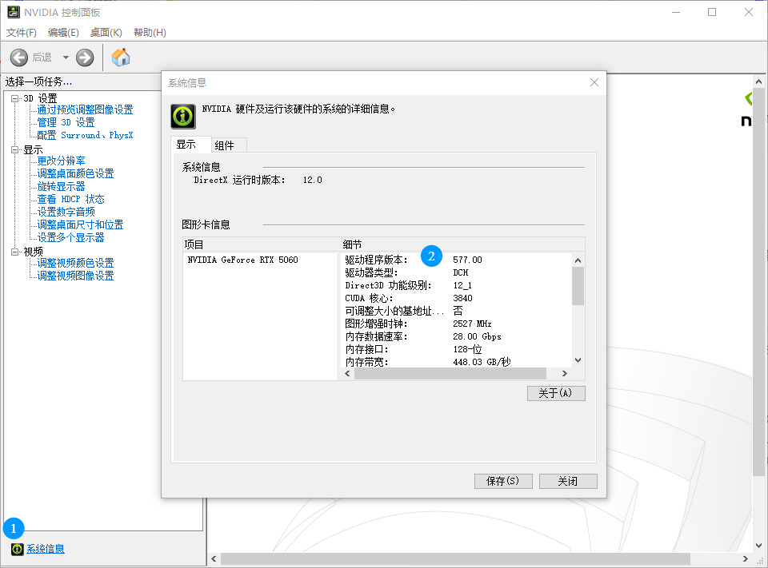
Task: Open 设置多个显示器
Action: (70, 237)
